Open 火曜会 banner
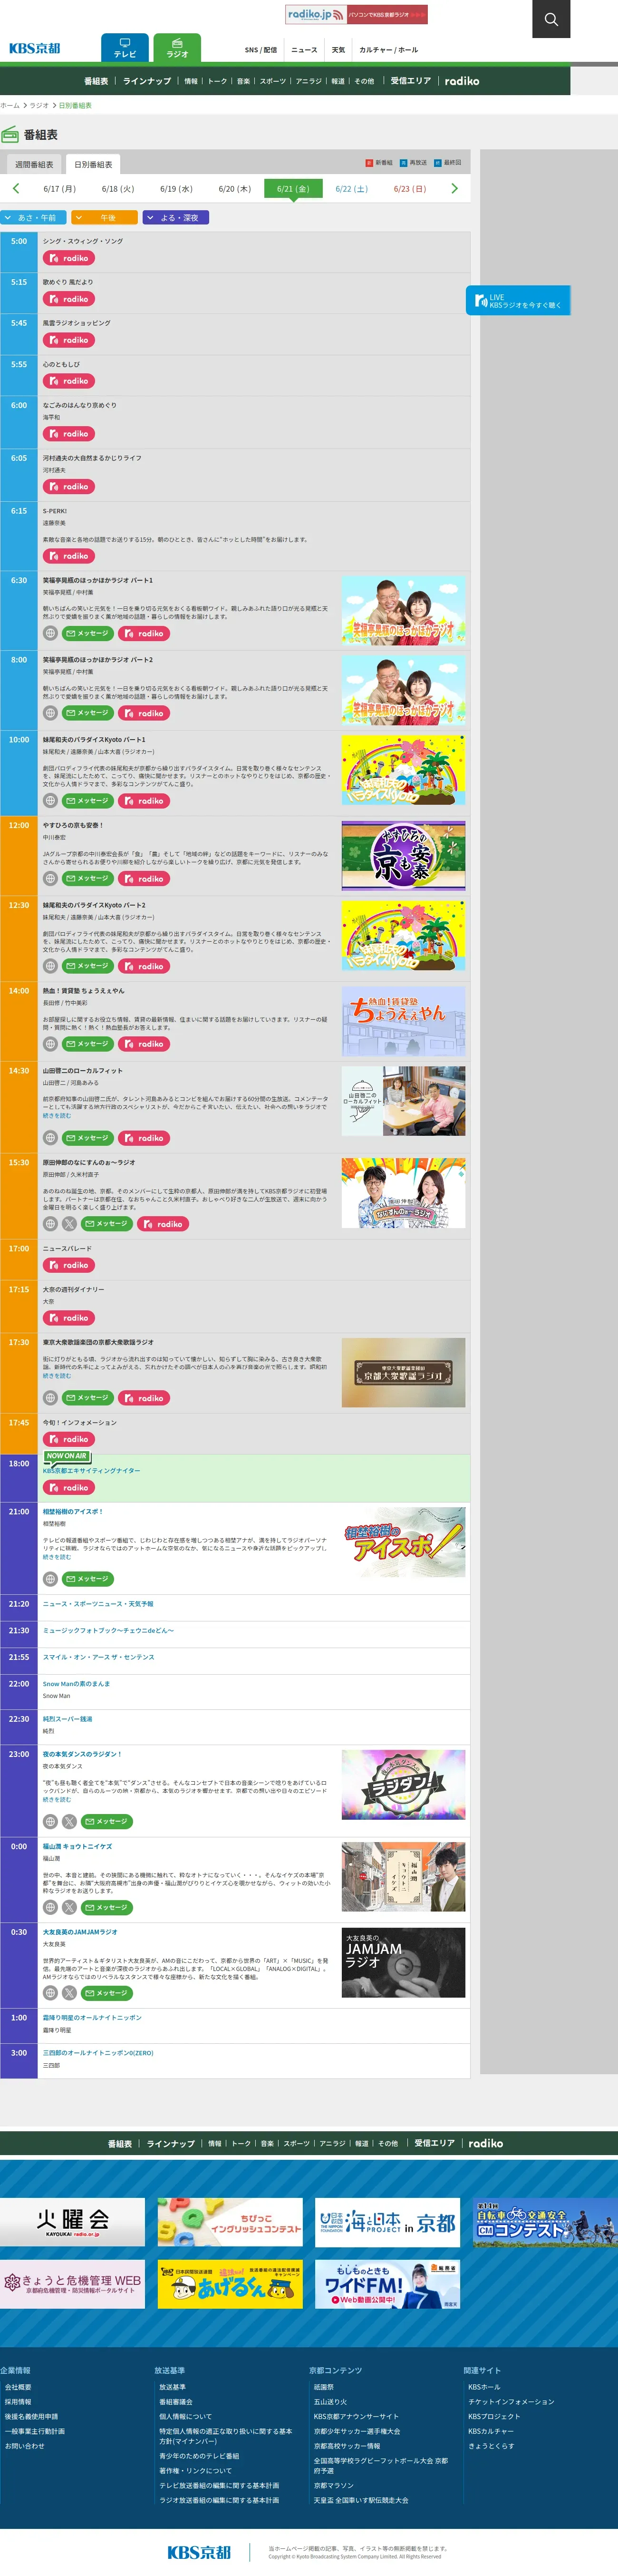This screenshot has height=2576, width=618. pos(72,2222)
